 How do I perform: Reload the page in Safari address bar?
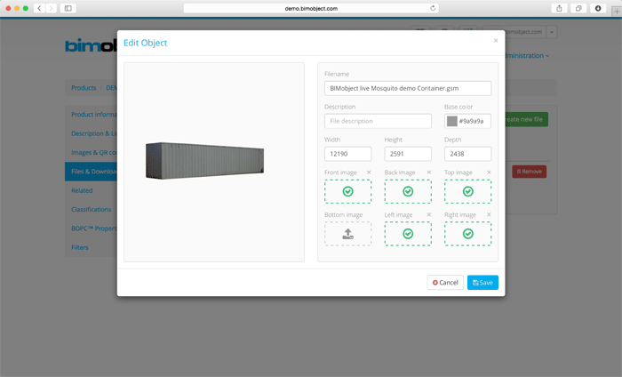coord(433,8)
